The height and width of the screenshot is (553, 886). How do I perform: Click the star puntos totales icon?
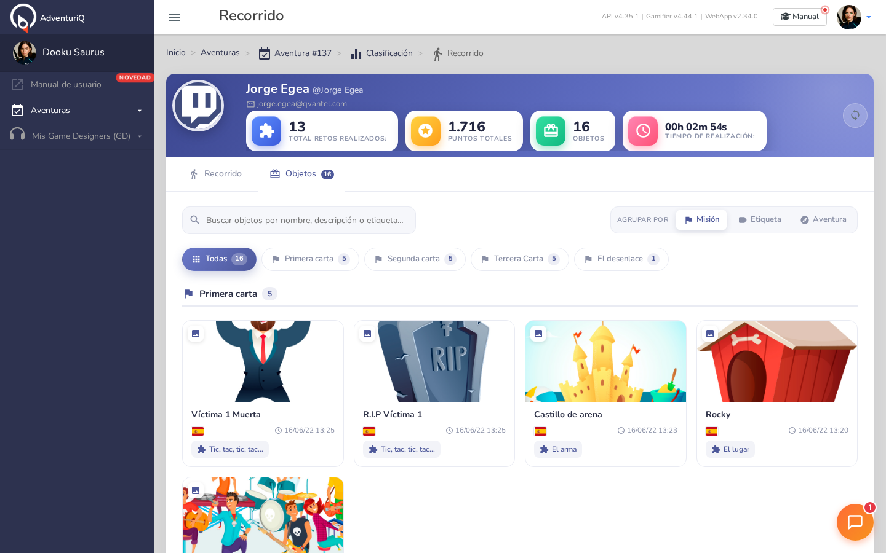426,131
